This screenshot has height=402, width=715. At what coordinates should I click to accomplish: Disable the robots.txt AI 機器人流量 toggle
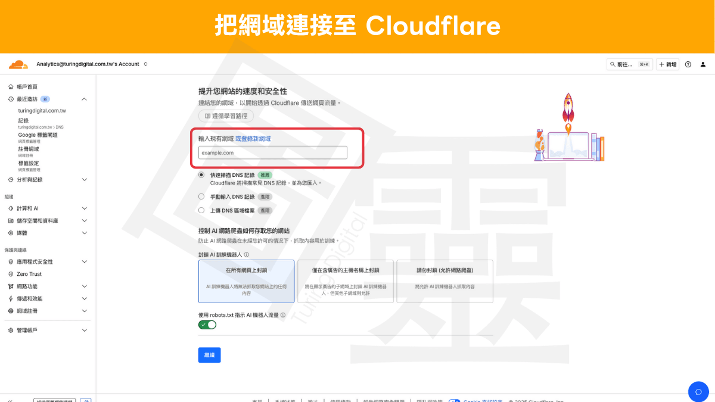(207, 325)
